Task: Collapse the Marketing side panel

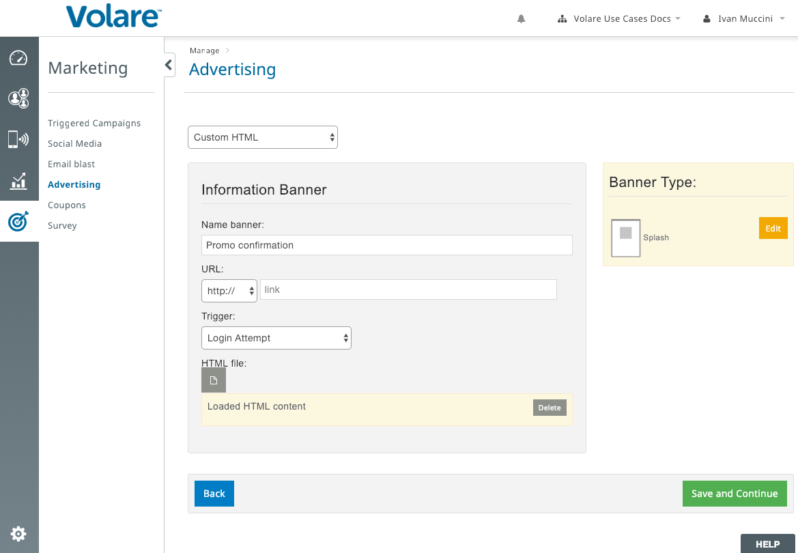Action: pos(169,65)
